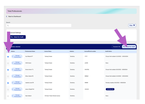Check the CECE Zoom row checkbox

coord(8,63)
